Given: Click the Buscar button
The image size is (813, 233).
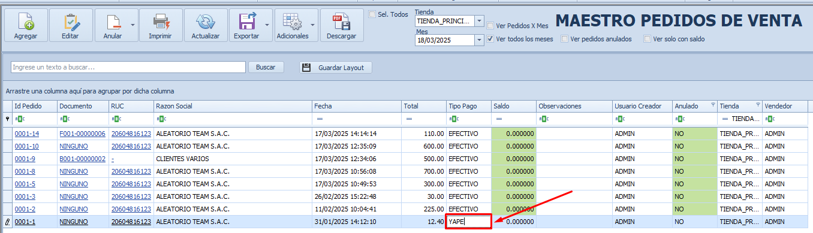Looking at the screenshot, I should pyautogui.click(x=266, y=67).
